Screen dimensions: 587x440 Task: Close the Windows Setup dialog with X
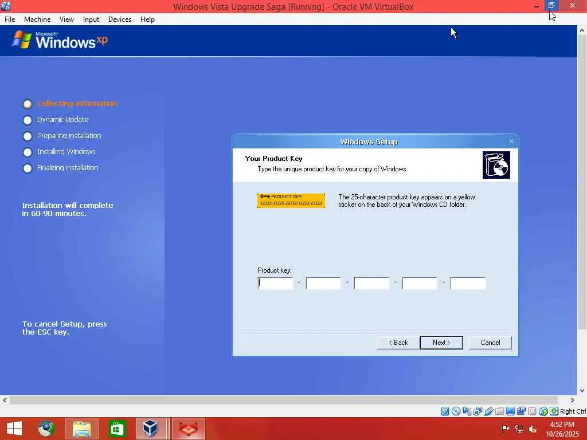click(511, 141)
